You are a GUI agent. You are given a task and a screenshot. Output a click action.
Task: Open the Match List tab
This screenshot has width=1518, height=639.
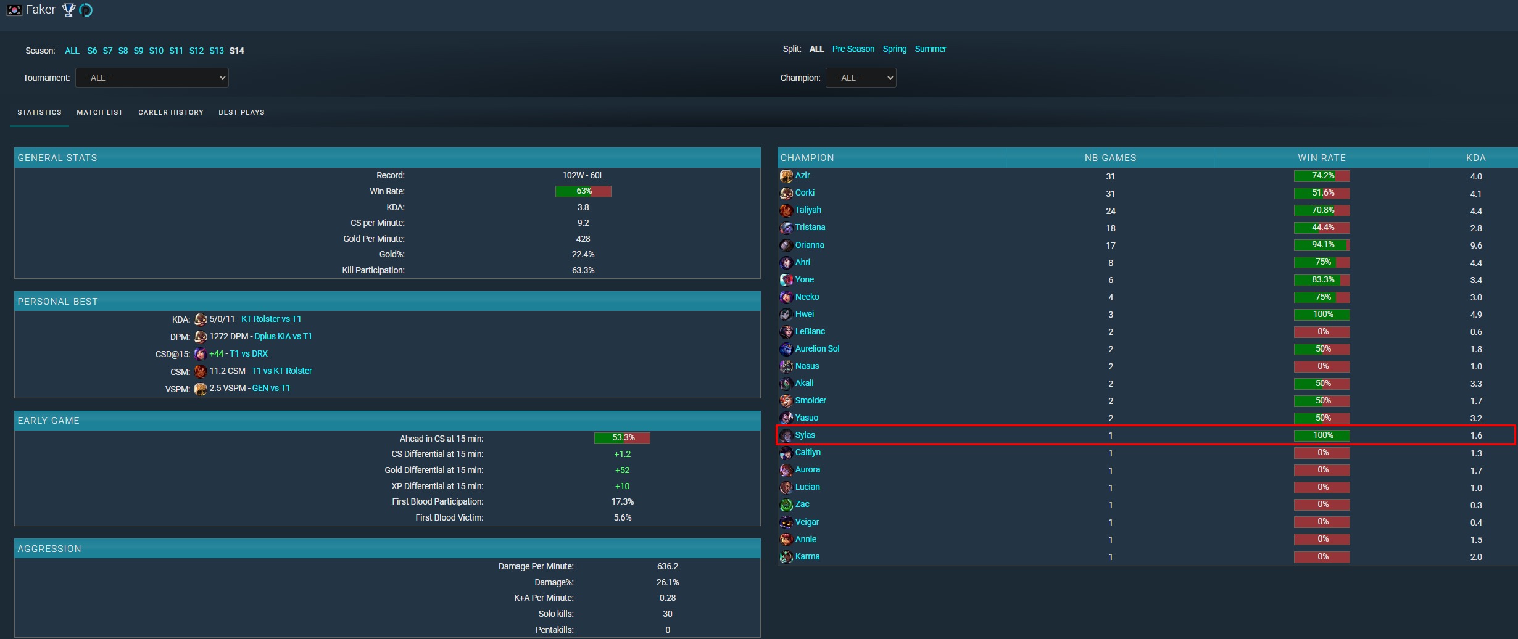click(100, 112)
